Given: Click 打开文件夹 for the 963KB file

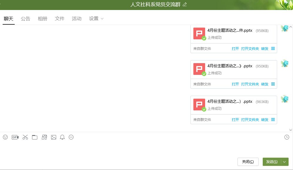Looking at the screenshot, I should point(250,119).
